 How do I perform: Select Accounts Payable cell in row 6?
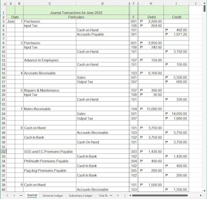click(x=103, y=34)
